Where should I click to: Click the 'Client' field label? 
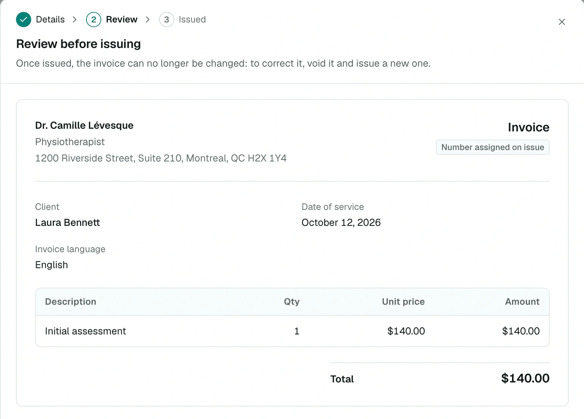click(47, 207)
